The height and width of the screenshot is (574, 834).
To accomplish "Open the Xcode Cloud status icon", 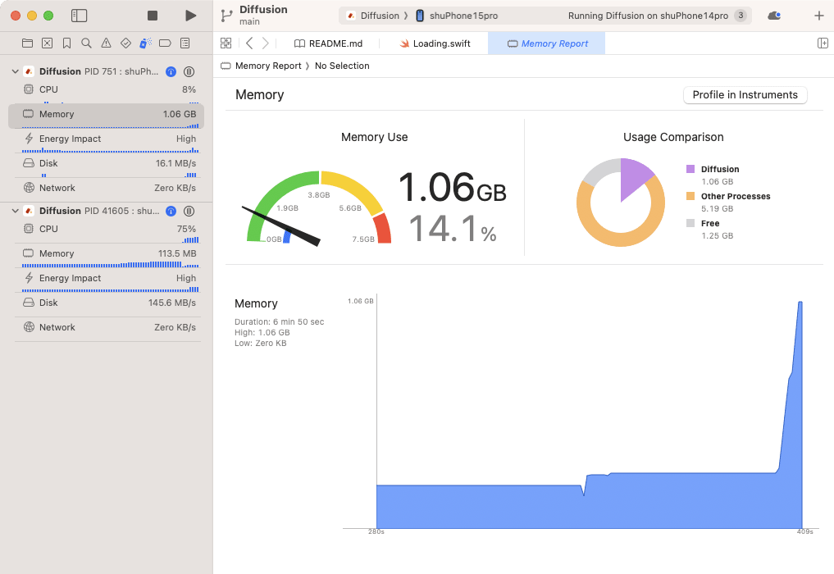I will pyautogui.click(x=774, y=16).
